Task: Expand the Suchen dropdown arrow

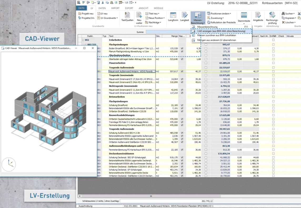Action: point(294,14)
